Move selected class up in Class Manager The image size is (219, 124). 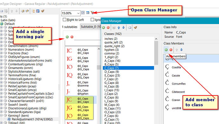click(x=119, y=28)
